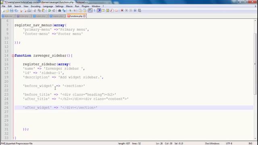Collapse the zavenger_sidebar function fold marker
Screen dimensions: 258x145
click(13, 56)
